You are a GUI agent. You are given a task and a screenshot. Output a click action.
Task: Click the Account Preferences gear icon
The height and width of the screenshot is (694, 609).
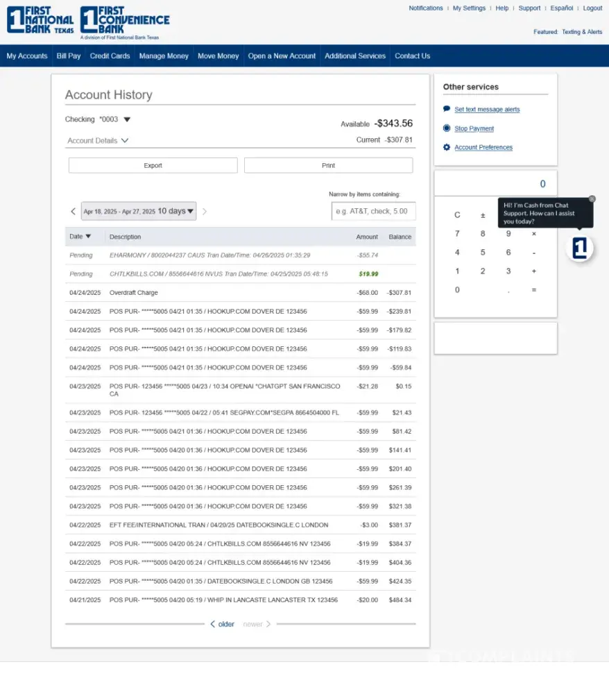pos(447,147)
